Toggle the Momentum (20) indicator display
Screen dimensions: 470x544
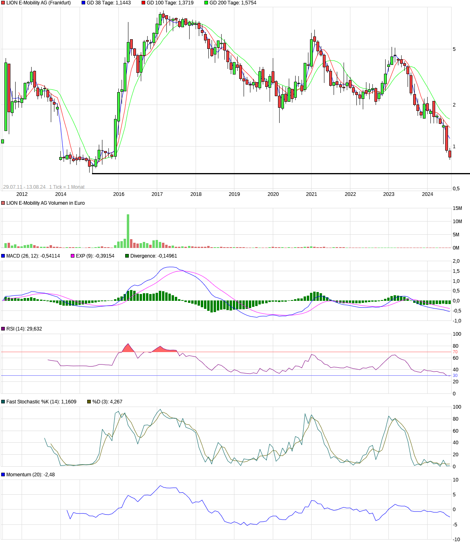pyautogui.click(x=3, y=473)
